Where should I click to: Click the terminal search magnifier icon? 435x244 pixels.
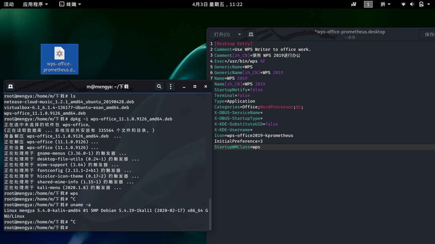coord(159,86)
